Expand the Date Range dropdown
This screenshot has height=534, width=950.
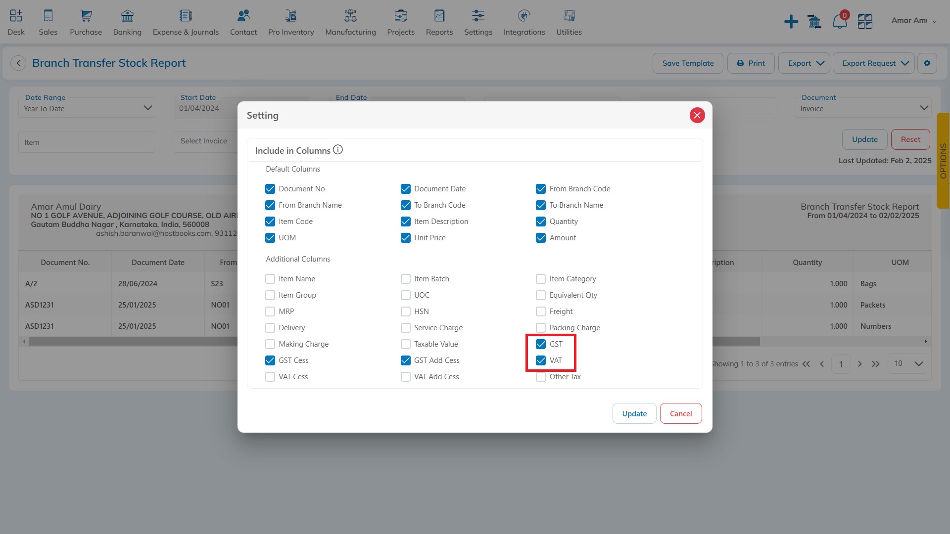(x=146, y=108)
